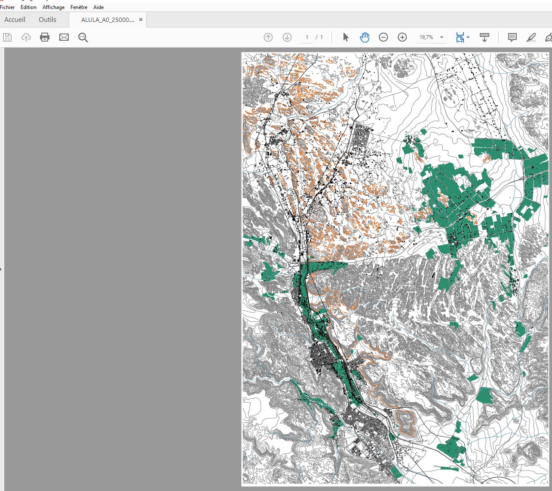Click the sign pen icon
Screen dimensions: 552x491
[549, 37]
